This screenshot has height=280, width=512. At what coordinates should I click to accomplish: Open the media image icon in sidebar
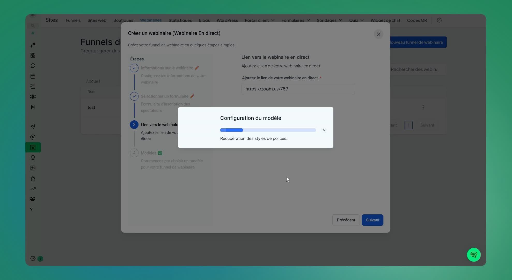pyautogui.click(x=33, y=168)
